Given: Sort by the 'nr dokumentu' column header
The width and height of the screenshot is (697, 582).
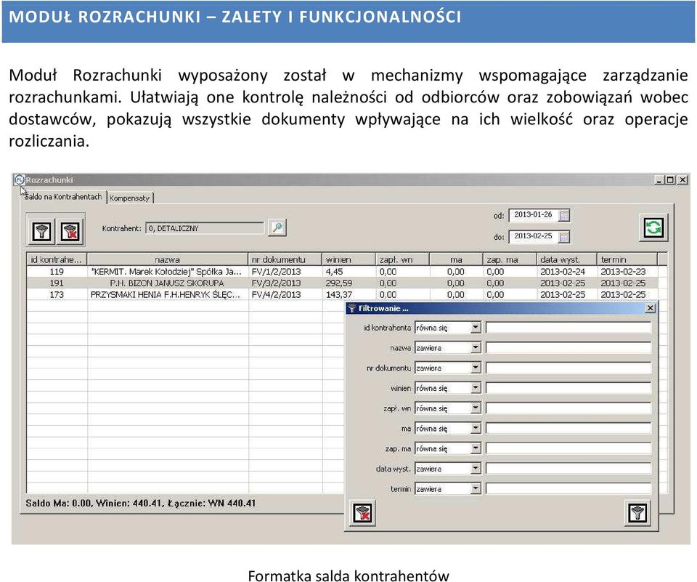Looking at the screenshot, I should (x=285, y=259).
